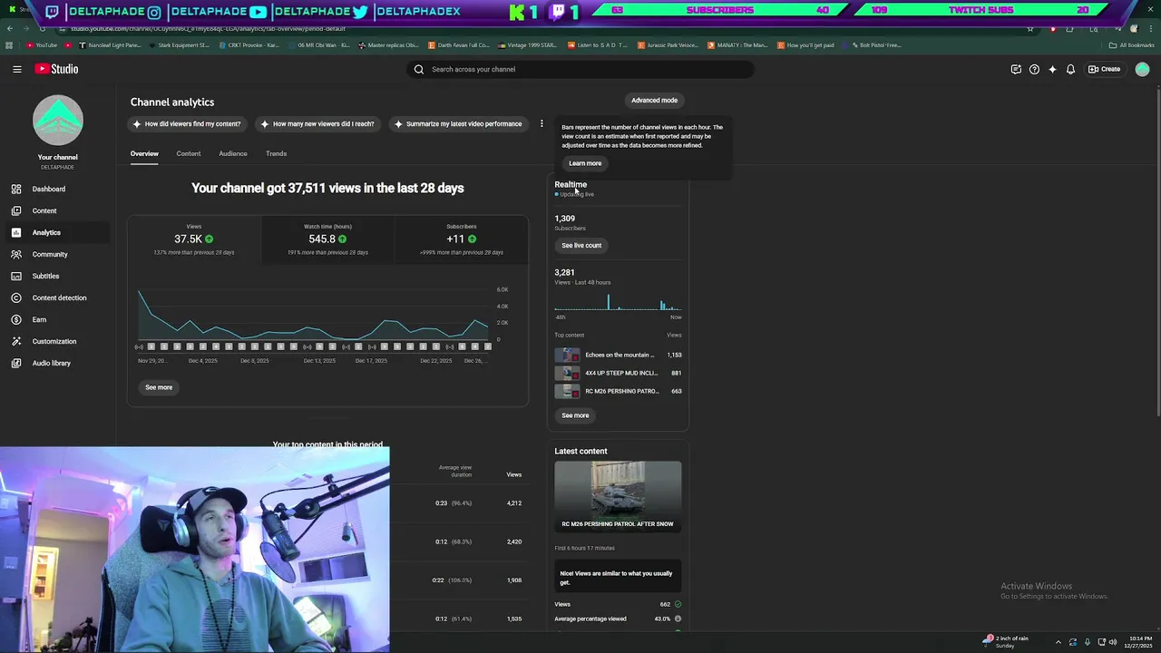Viewport: 1161px width, 653px height.
Task: Click the taskbar clock and date
Action: click(x=1137, y=642)
